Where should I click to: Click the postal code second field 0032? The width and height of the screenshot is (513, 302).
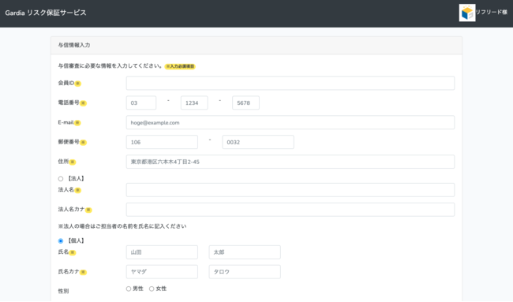click(258, 142)
